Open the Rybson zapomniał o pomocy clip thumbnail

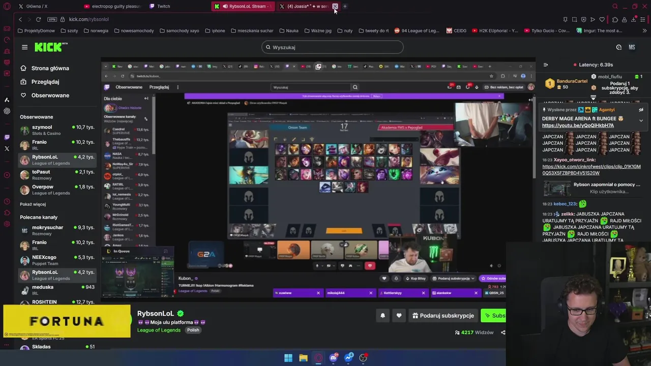point(556,188)
